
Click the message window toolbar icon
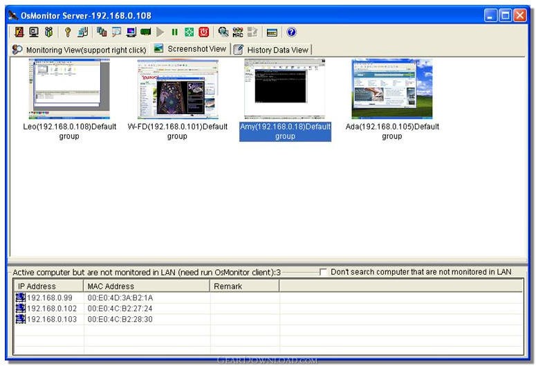116,32
